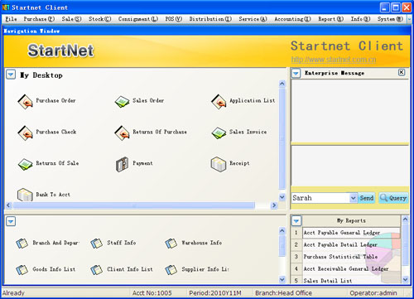Open the POS menu

(174, 19)
